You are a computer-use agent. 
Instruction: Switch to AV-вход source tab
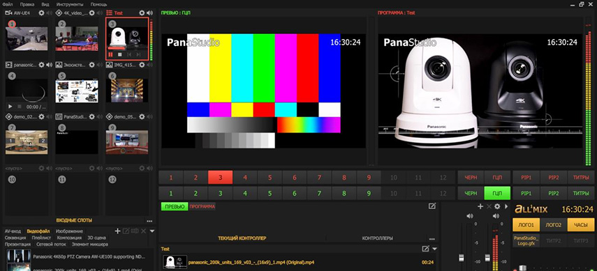point(13,231)
